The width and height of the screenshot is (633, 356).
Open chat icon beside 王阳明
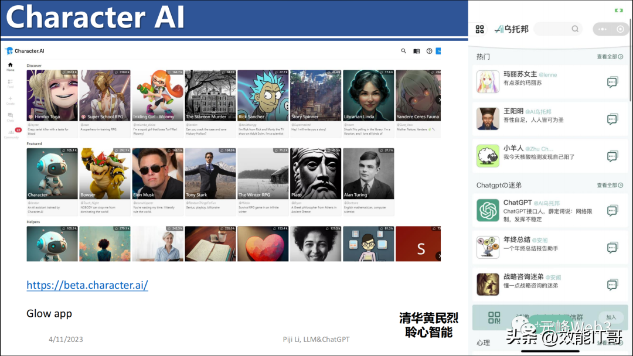pos(612,119)
